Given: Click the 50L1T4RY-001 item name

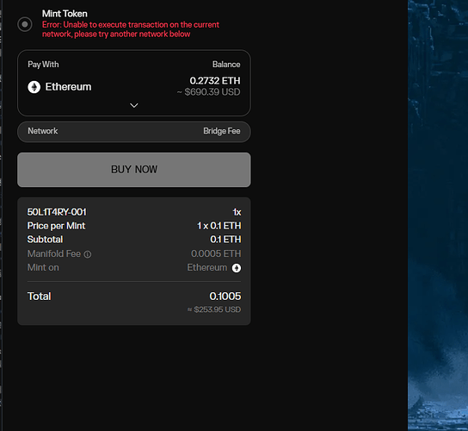Looking at the screenshot, I should 57,212.
